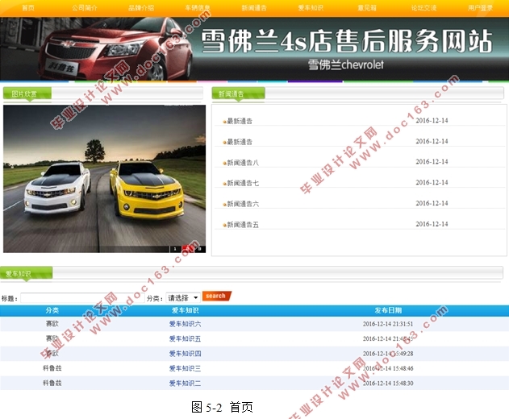The width and height of the screenshot is (509, 419).
Task: Click the green 新闻通告 section heading tab
Action: pos(239,94)
